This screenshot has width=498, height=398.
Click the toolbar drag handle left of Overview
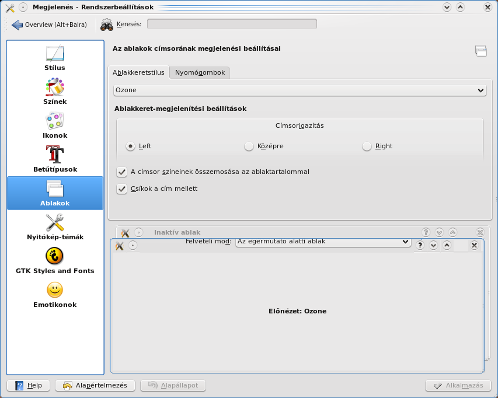pyautogui.click(x=6, y=25)
